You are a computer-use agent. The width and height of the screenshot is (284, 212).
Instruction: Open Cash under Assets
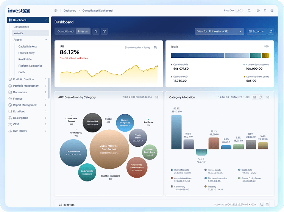tap(22, 72)
